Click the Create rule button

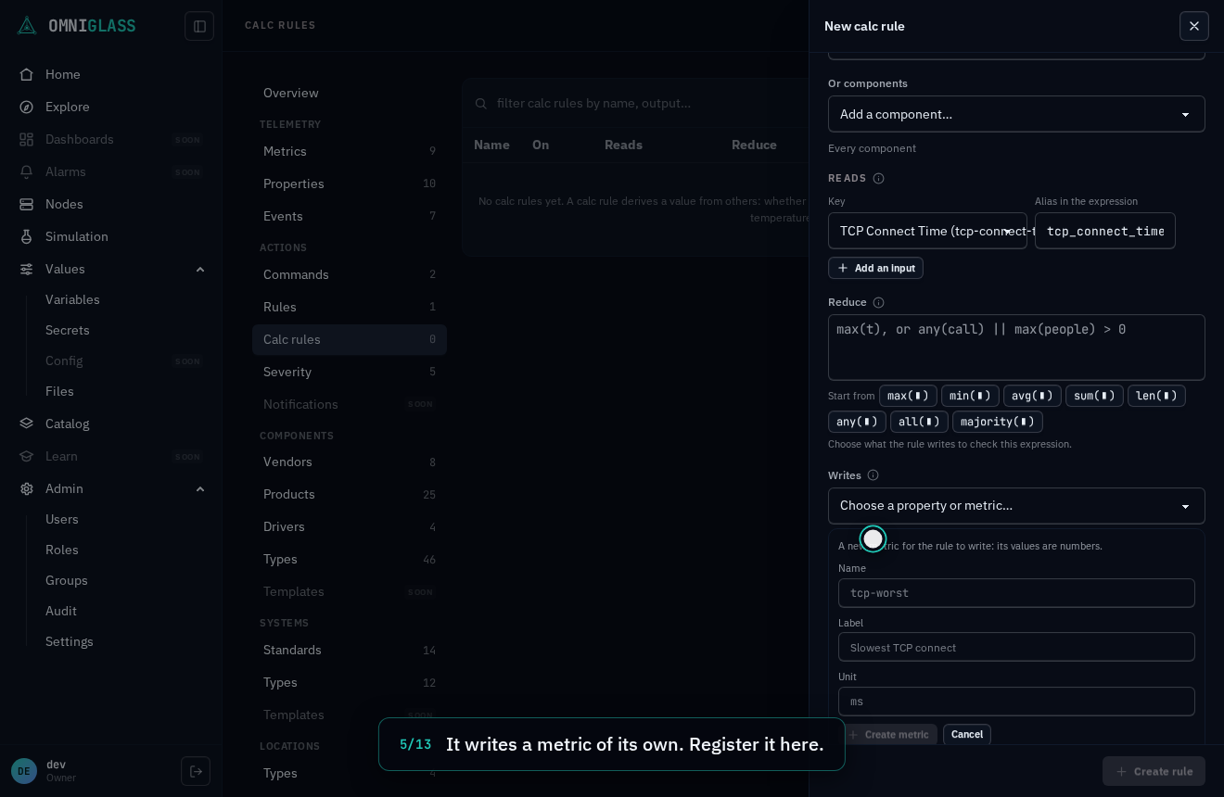pyautogui.click(x=1154, y=771)
